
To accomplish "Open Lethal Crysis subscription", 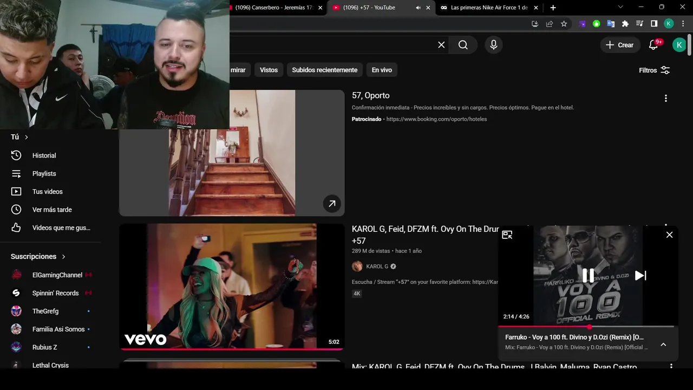I will pos(50,364).
